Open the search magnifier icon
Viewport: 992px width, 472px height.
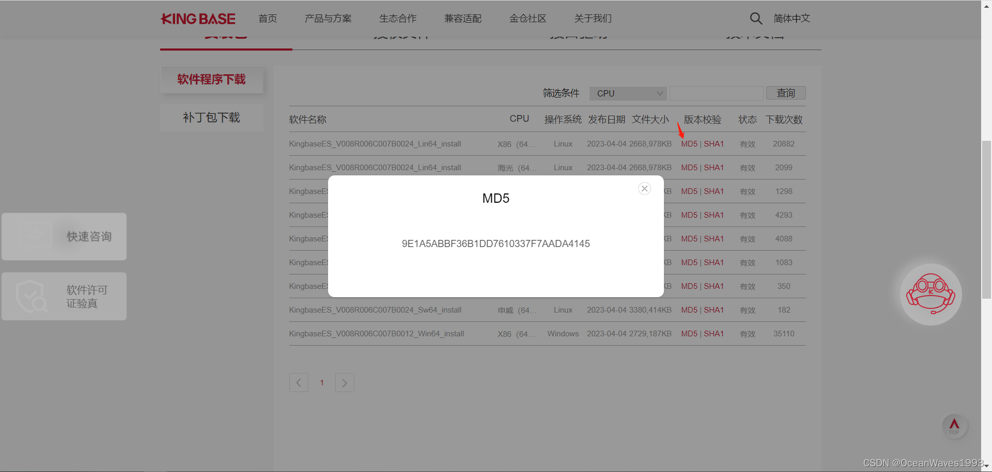(756, 19)
